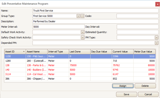The image size is (160, 98).
Task: Select the red row for asset 138
Action: click(x=80, y=65)
